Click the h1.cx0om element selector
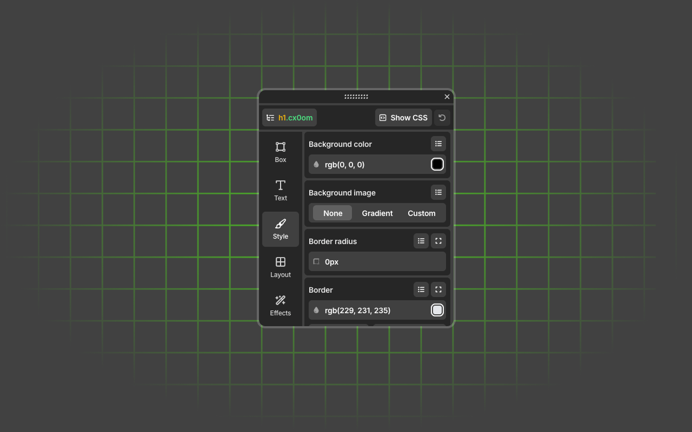 point(290,118)
